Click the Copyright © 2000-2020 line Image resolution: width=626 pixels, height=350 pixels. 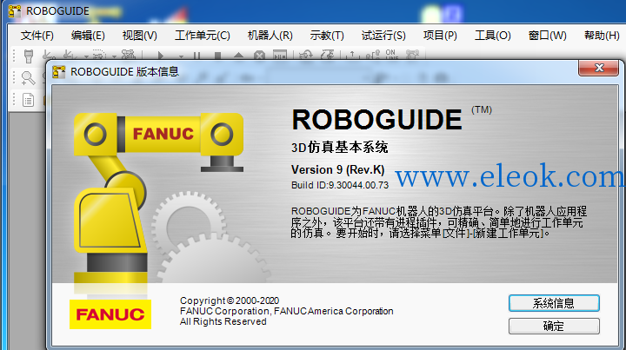(x=230, y=300)
